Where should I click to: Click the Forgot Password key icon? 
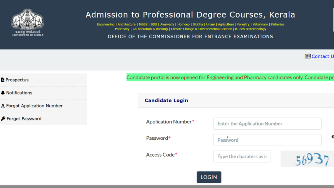[3, 119]
